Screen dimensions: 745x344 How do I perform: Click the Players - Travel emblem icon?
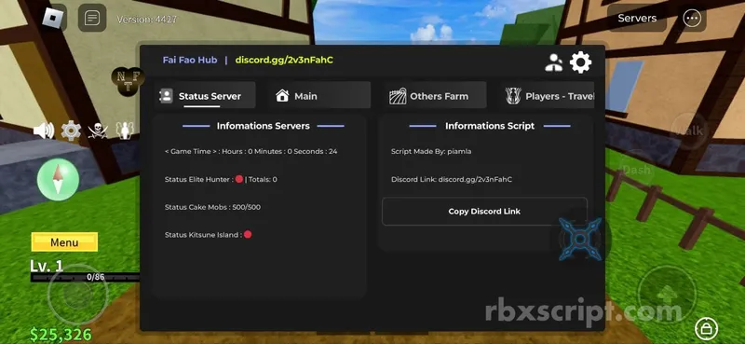[513, 96]
